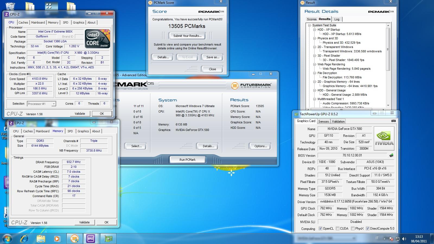Open the Windows Start orb
This screenshot has height=244, width=434.
(x=7, y=239)
